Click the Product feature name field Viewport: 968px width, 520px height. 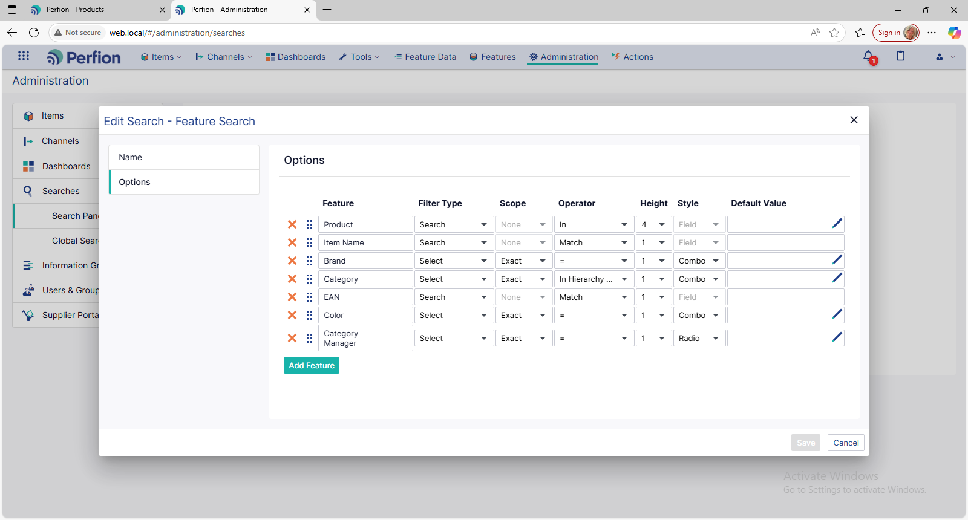pyautogui.click(x=365, y=224)
